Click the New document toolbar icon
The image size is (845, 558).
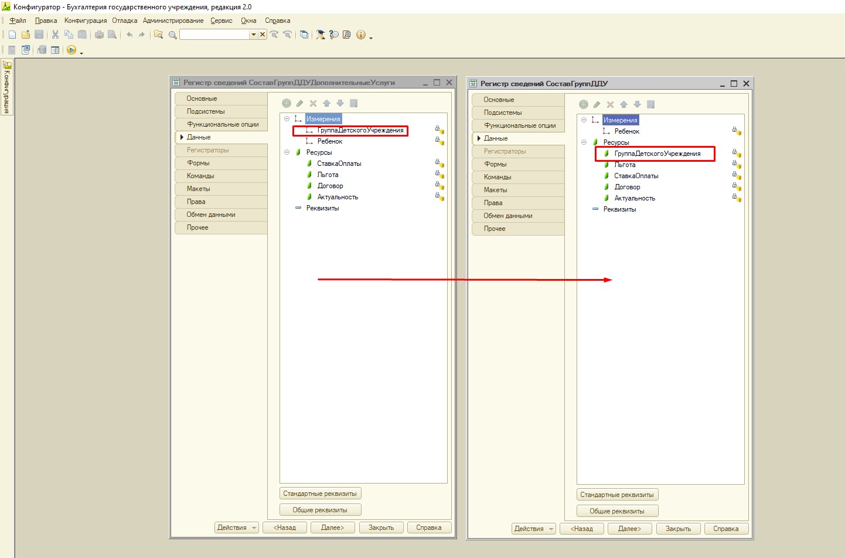point(12,35)
